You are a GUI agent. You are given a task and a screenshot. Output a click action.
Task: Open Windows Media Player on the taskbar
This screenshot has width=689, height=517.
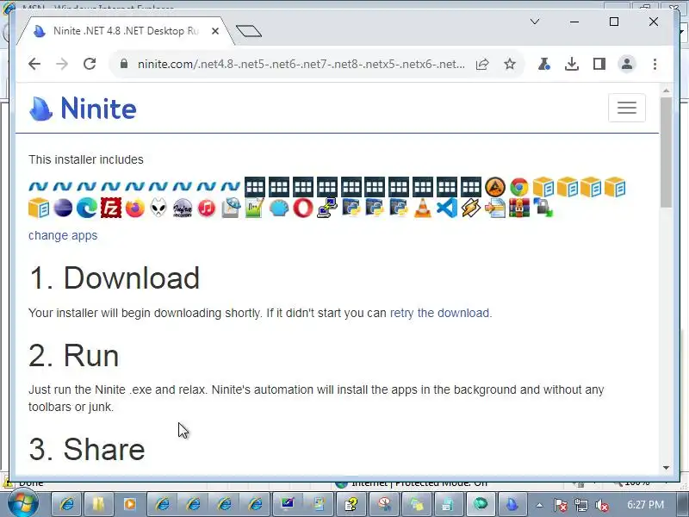pyautogui.click(x=130, y=504)
